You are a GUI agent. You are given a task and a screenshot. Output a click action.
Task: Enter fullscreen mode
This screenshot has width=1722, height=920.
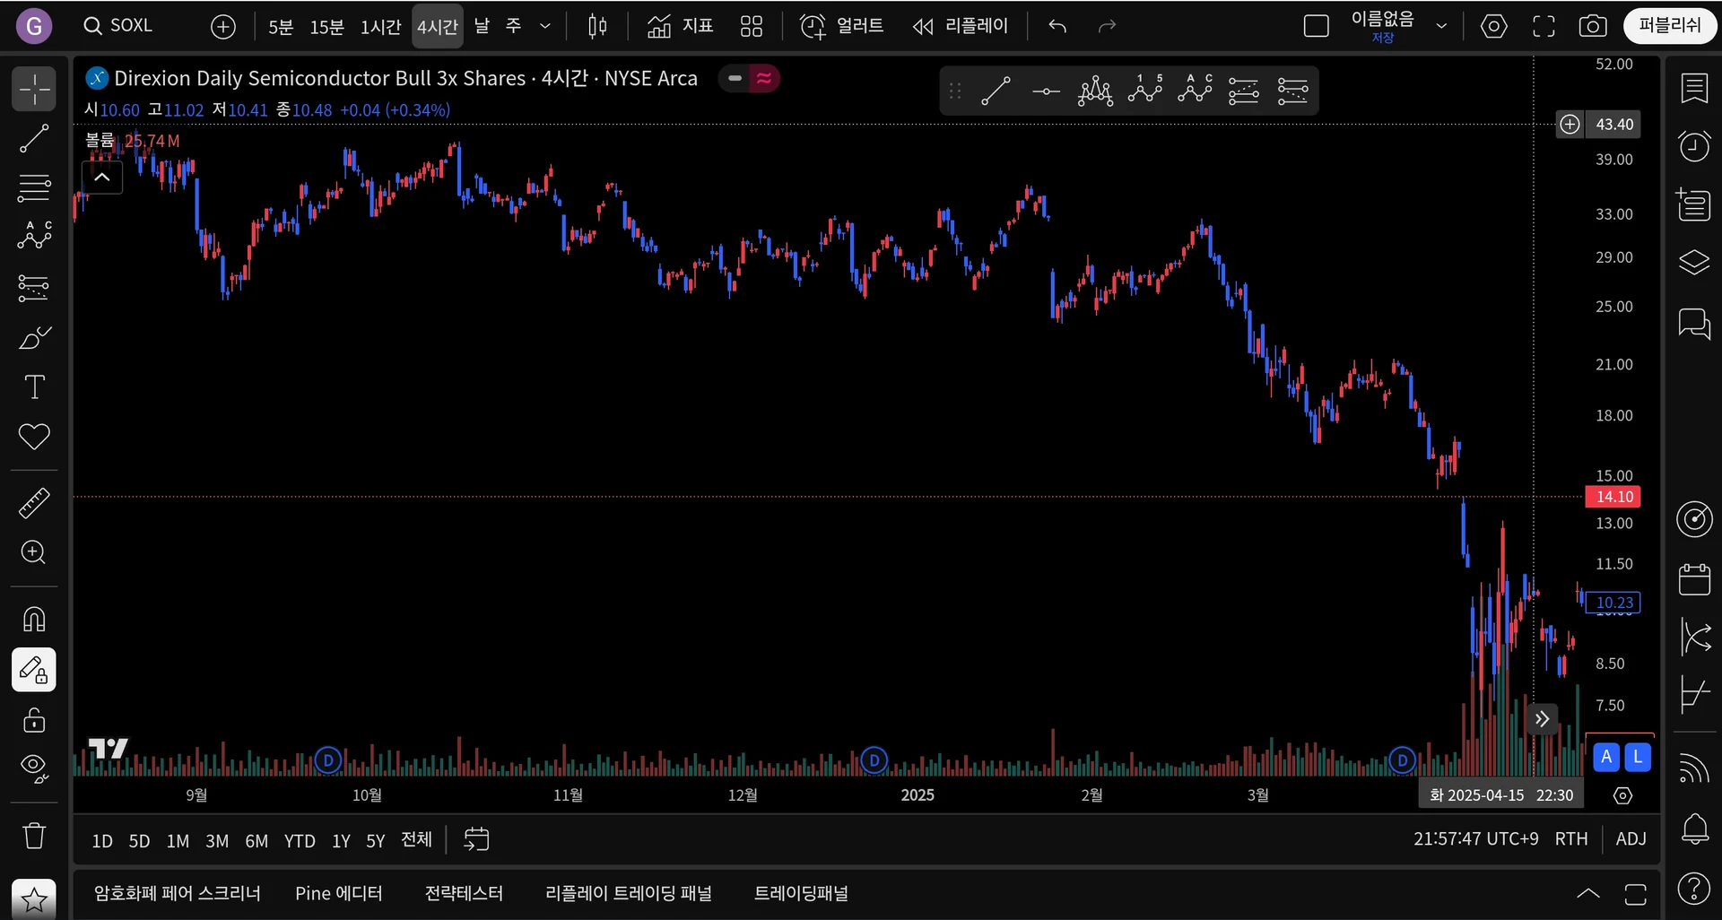(1544, 27)
